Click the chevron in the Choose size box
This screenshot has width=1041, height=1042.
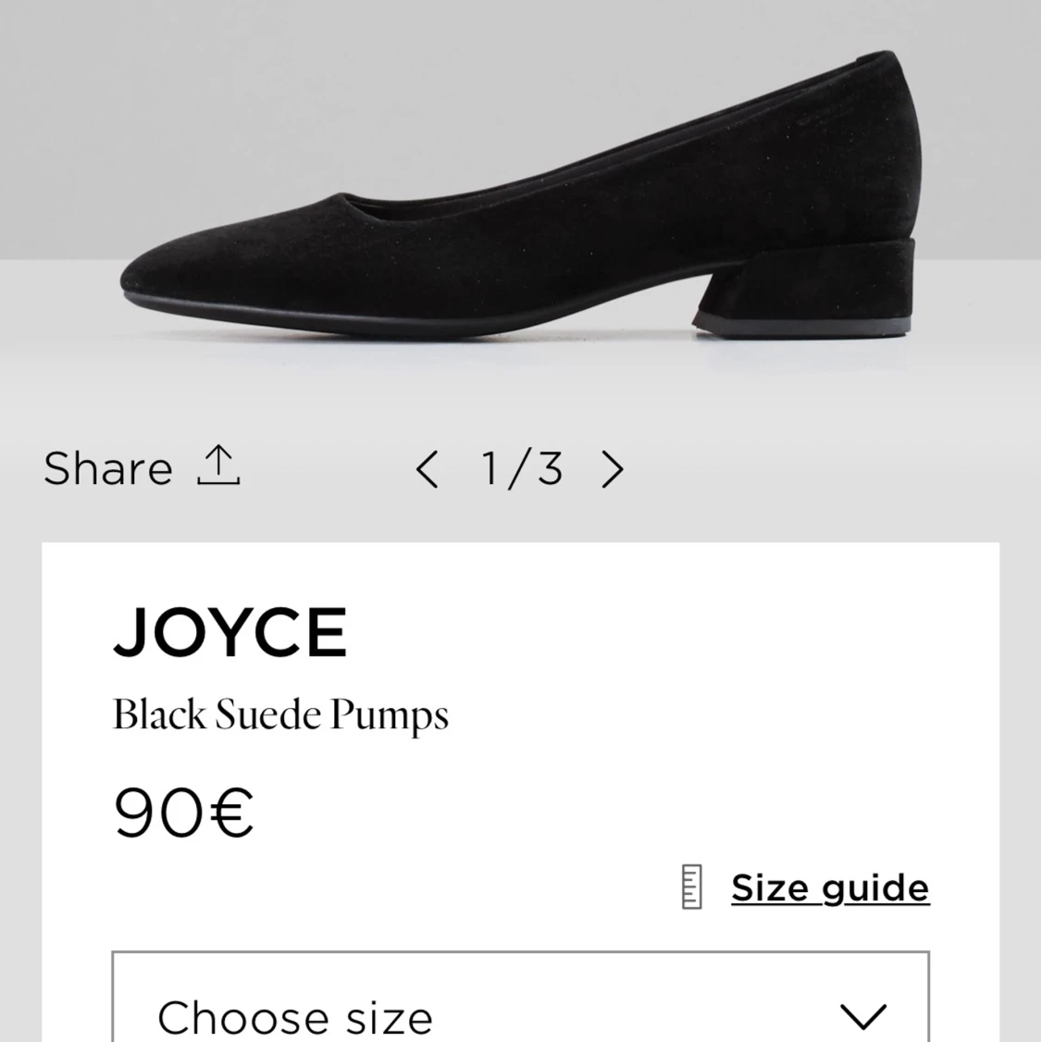click(862, 1016)
